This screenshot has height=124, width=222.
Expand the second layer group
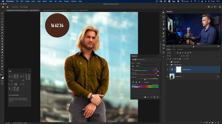[x=170, y=65]
